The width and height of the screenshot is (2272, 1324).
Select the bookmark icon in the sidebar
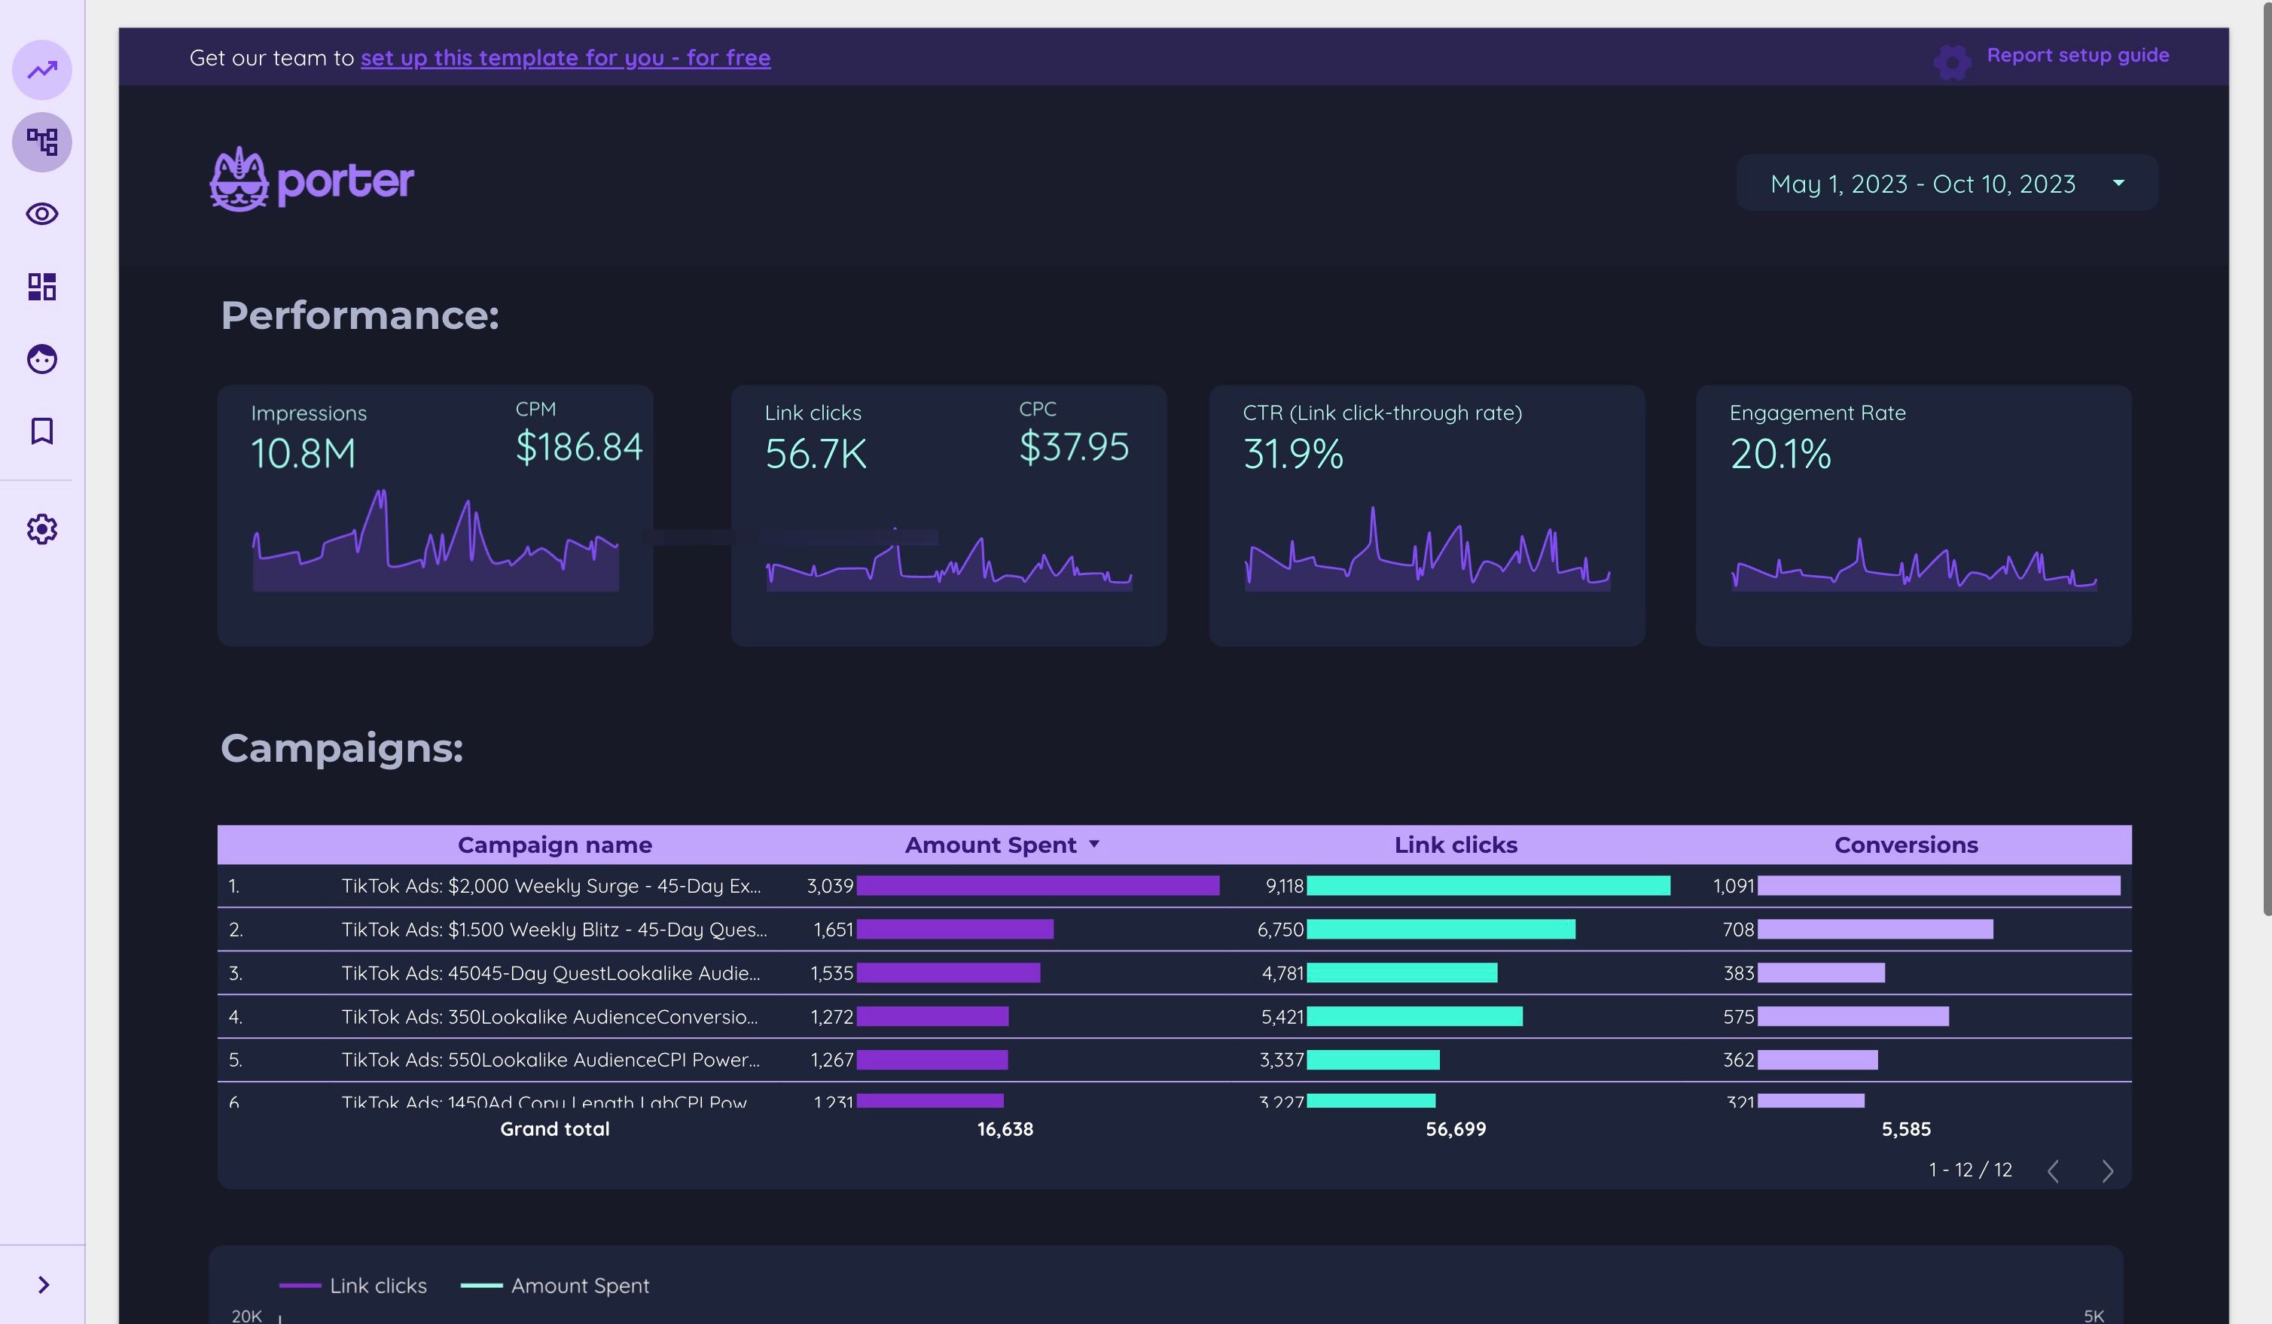[41, 433]
